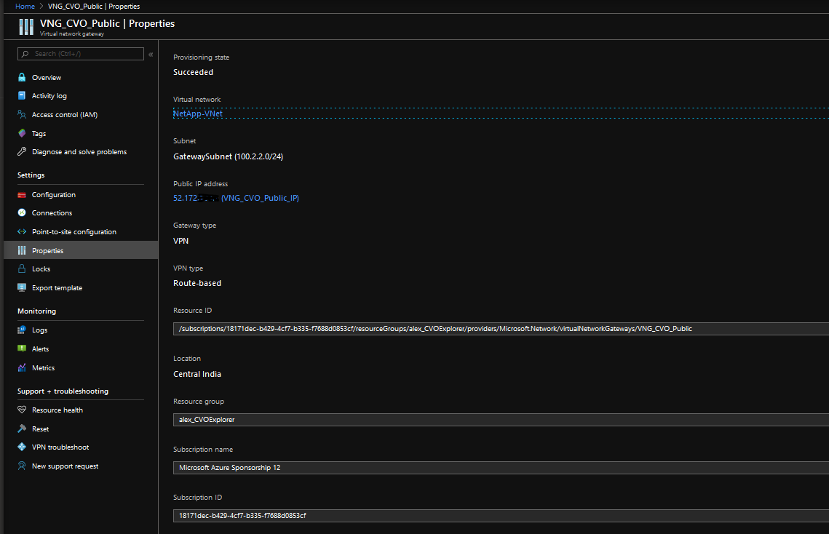
Task: Click the Tags icon
Action: pos(22,133)
